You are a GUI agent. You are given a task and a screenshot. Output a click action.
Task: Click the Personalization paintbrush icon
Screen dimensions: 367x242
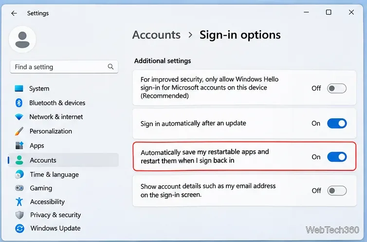(x=19, y=131)
